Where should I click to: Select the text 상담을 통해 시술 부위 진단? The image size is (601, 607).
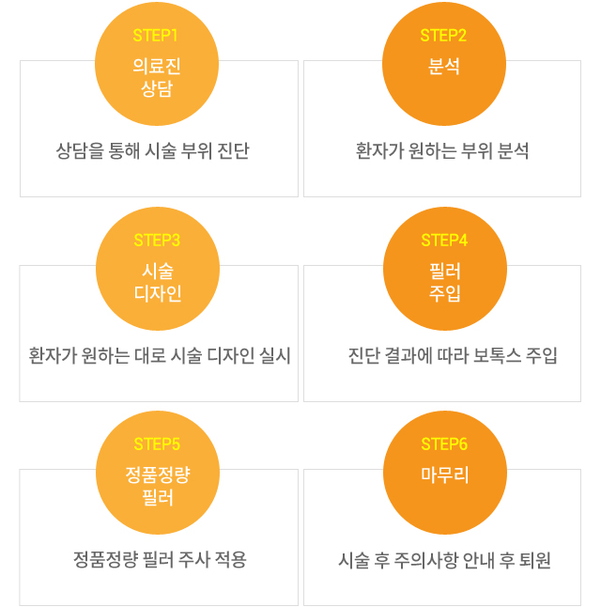pyautogui.click(x=153, y=150)
